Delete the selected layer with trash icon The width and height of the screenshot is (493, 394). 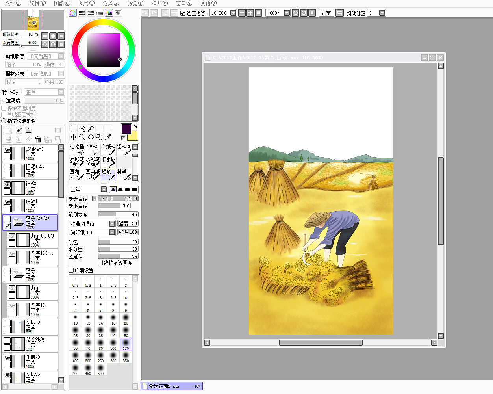(x=38, y=139)
